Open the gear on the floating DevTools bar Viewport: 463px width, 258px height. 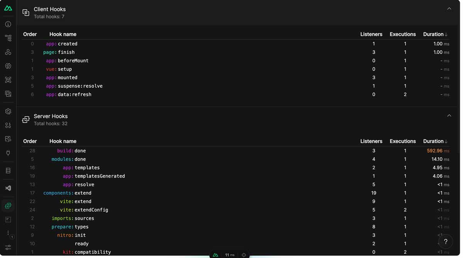click(x=243, y=255)
